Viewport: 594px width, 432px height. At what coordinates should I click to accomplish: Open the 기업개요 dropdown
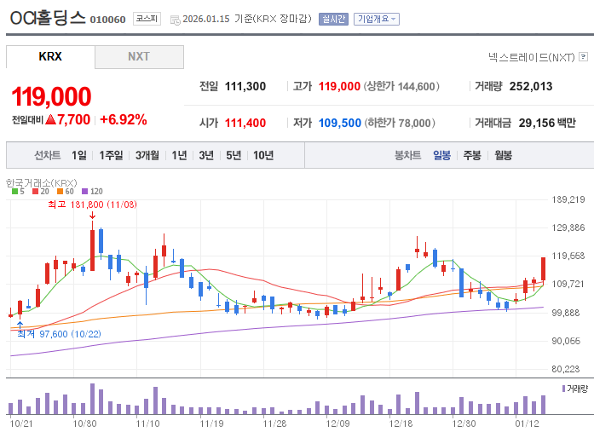click(376, 19)
